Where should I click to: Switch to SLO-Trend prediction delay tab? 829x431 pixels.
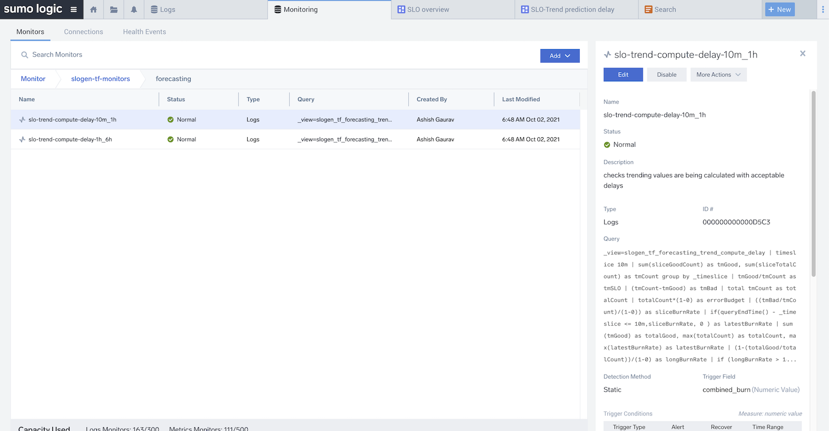(x=577, y=9)
